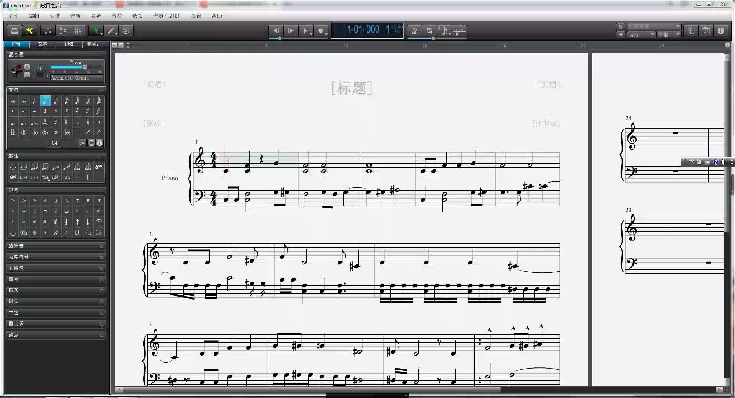Open the pages copy icon in top-right toolbar
The image size is (735, 398).
tap(691, 31)
